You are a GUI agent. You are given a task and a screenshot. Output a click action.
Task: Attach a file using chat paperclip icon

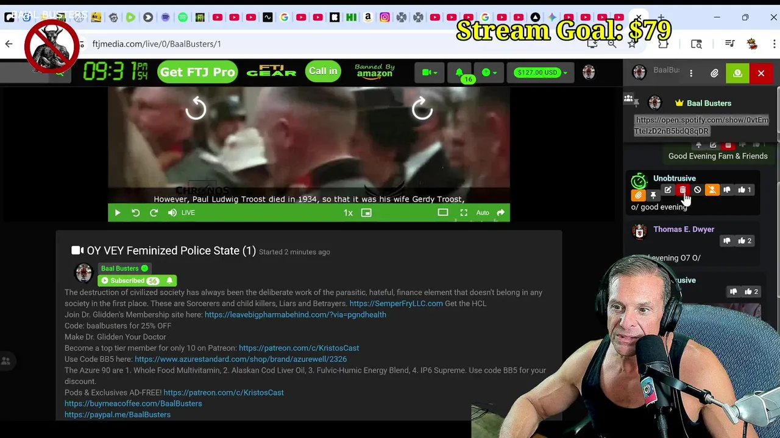714,73
